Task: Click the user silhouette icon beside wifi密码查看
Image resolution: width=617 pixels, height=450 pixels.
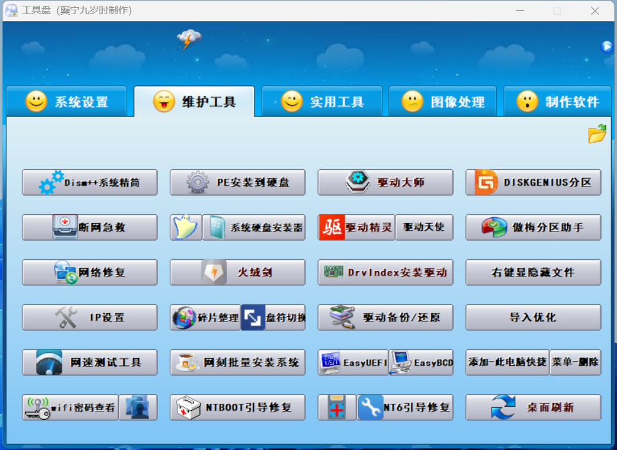Action: click(138, 408)
